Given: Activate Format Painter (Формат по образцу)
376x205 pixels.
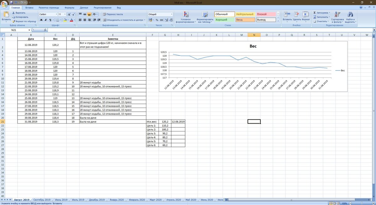Looking at the screenshot, I should [x=24, y=21].
